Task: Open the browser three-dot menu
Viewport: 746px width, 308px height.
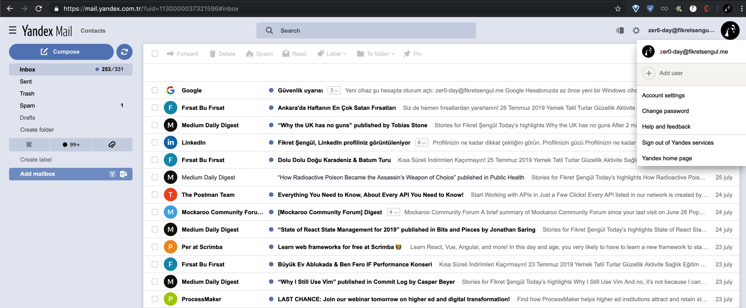Action: [x=742, y=8]
